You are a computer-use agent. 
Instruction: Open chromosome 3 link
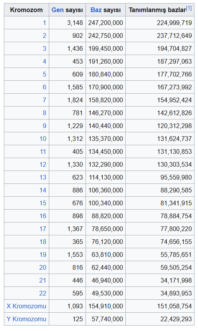point(45,48)
